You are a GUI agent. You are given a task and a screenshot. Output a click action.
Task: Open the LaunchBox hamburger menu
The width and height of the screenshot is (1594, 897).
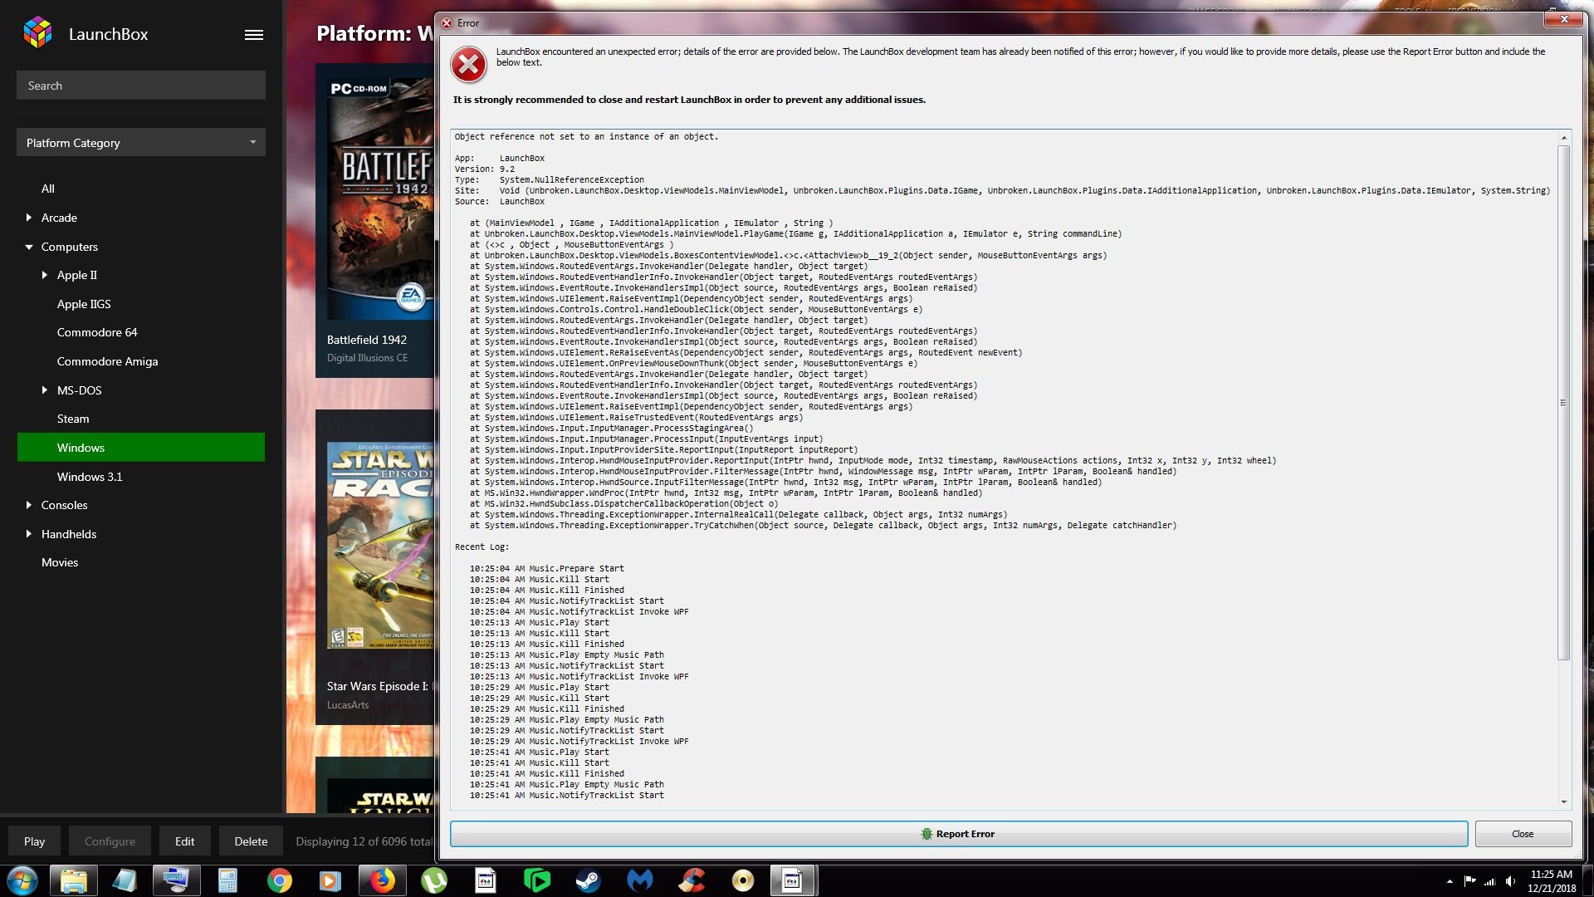tap(254, 35)
